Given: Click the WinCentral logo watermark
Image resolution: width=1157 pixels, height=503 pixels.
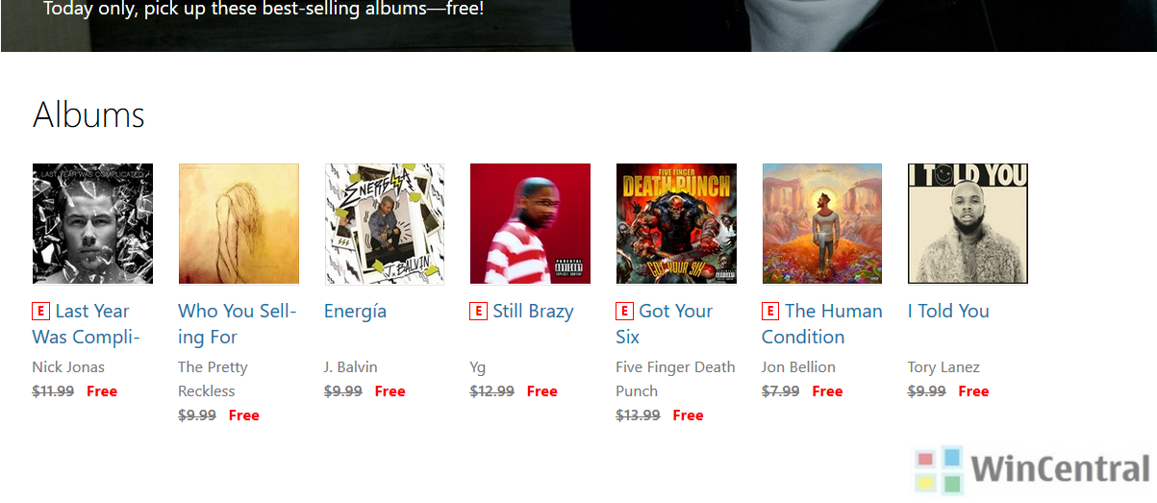Looking at the screenshot, I should point(1033,469).
